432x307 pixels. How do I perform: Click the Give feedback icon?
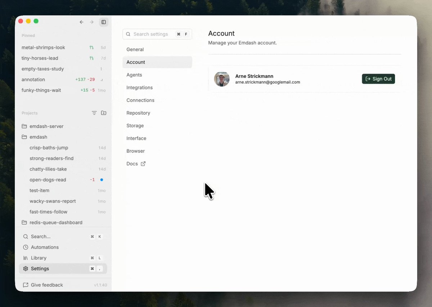(26, 285)
